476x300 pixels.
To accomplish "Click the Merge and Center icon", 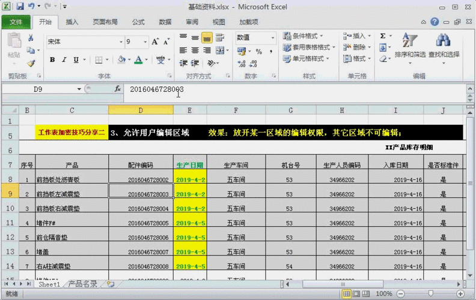I will click(220, 50).
